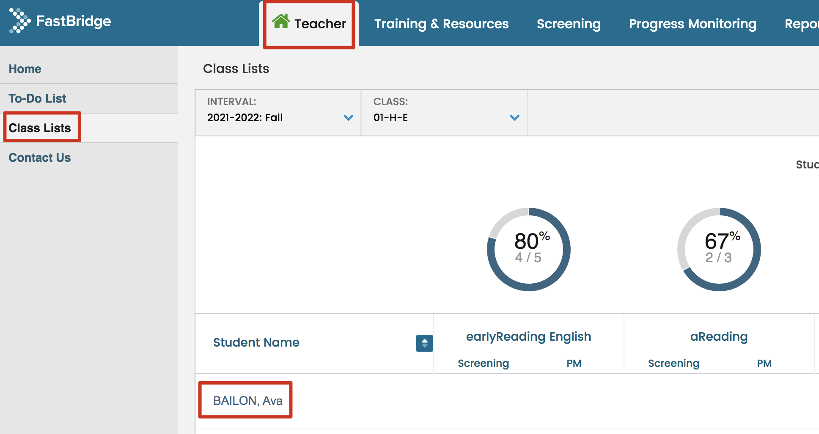Click PM under aReading

click(x=764, y=363)
